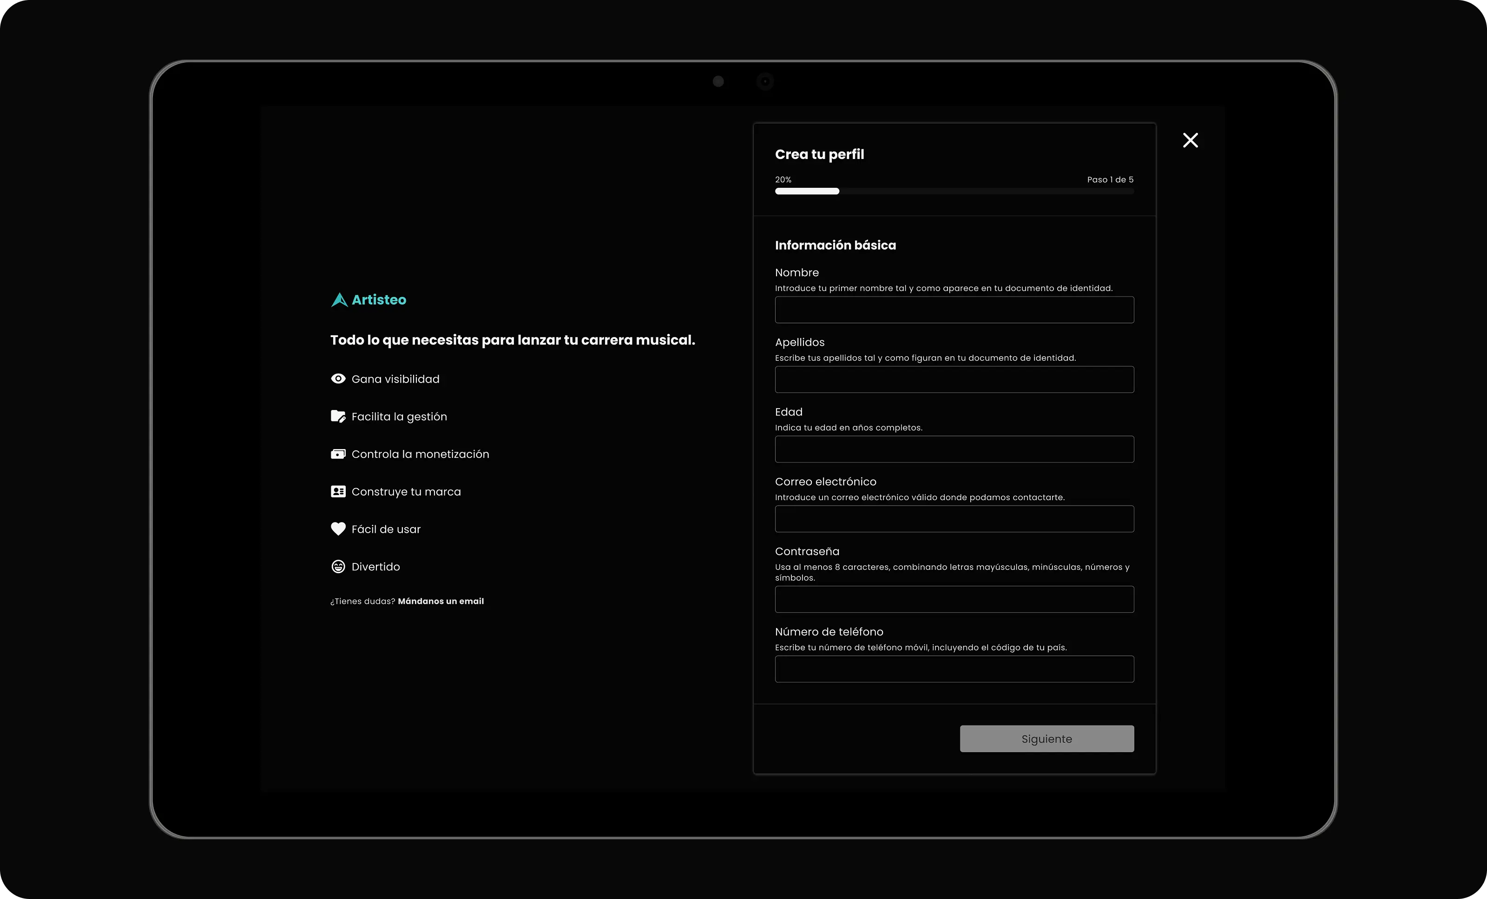Click the ID card icon for Construye tu marca
Image resolution: width=1487 pixels, height=899 pixels.
(338, 491)
